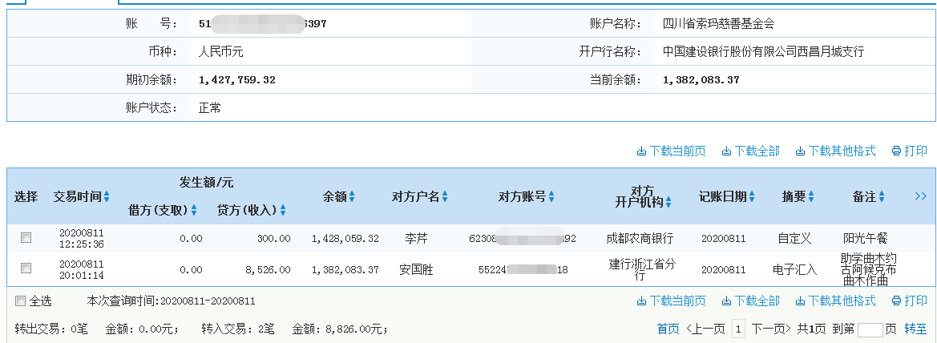Image resolution: width=937 pixels, height=343 pixels.
Task: Sort by 借方(支取) column arrows
Action: (194, 210)
